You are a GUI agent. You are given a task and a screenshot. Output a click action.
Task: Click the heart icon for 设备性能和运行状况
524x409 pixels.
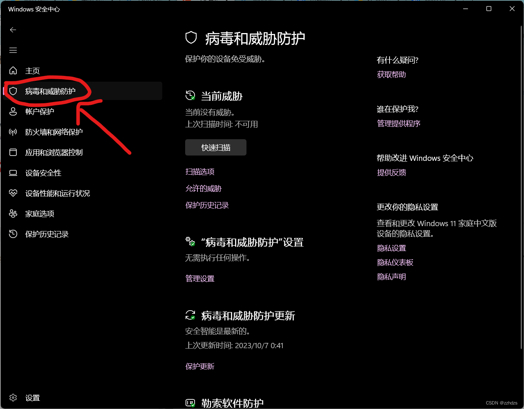tap(13, 193)
